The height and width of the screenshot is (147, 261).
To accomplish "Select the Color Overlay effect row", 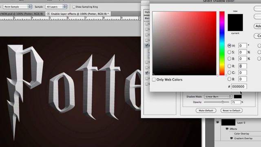I will pyautogui.click(x=241, y=134).
